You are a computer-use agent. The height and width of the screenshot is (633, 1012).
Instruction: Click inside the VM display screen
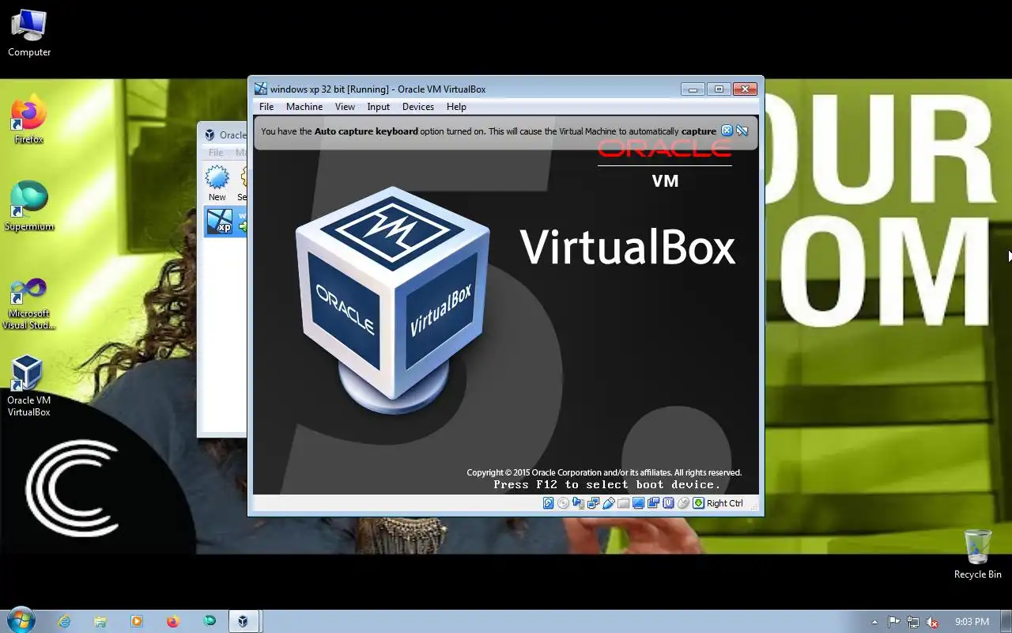(505, 305)
